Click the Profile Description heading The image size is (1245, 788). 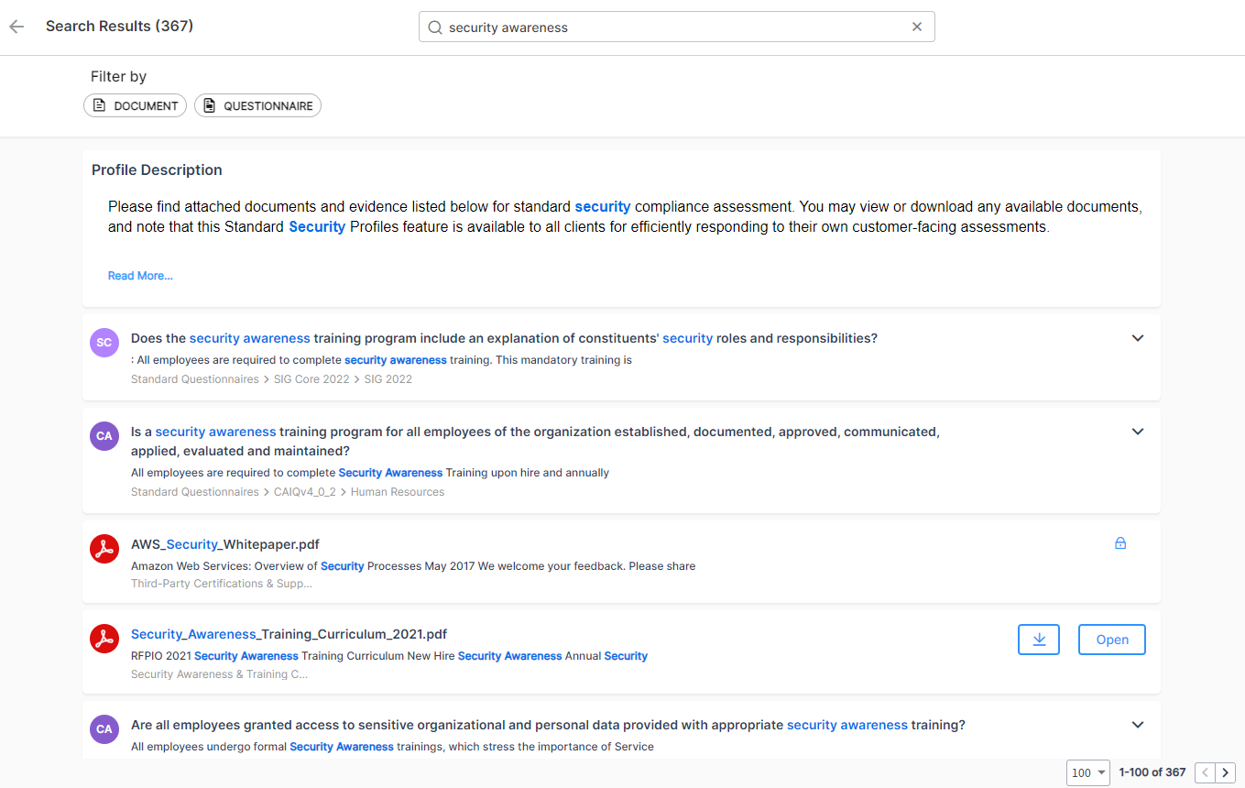[x=157, y=170]
